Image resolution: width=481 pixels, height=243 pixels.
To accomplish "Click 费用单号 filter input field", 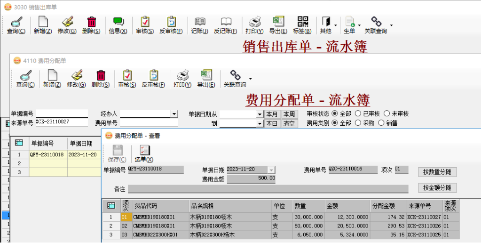I will tap(149, 123).
